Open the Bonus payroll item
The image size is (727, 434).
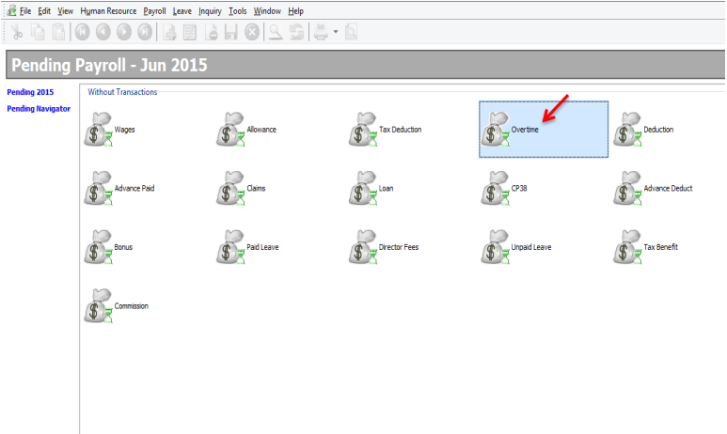click(99, 249)
